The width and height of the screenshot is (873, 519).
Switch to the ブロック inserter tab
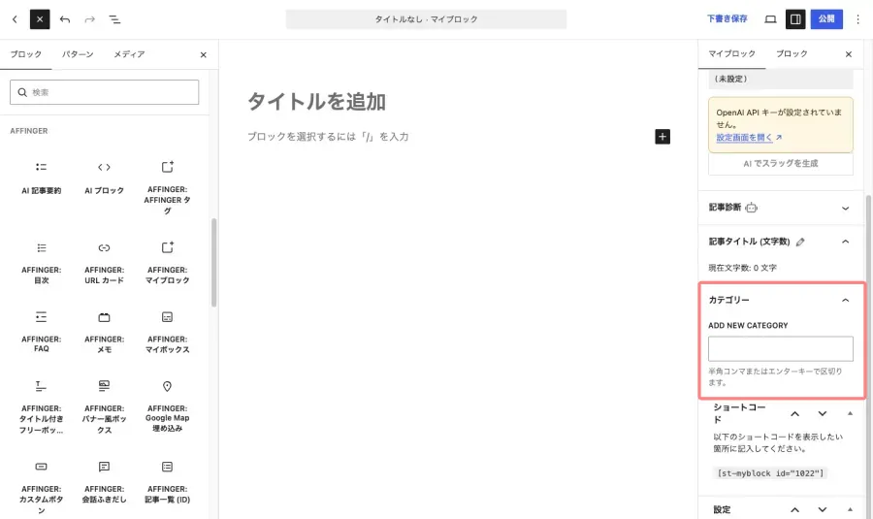coord(25,54)
